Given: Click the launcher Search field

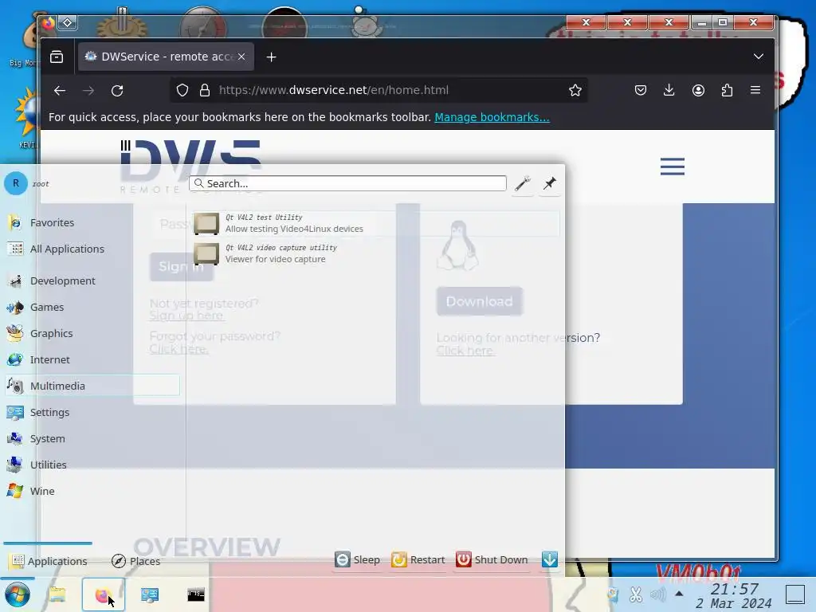Looking at the screenshot, I should pyautogui.click(x=347, y=183).
